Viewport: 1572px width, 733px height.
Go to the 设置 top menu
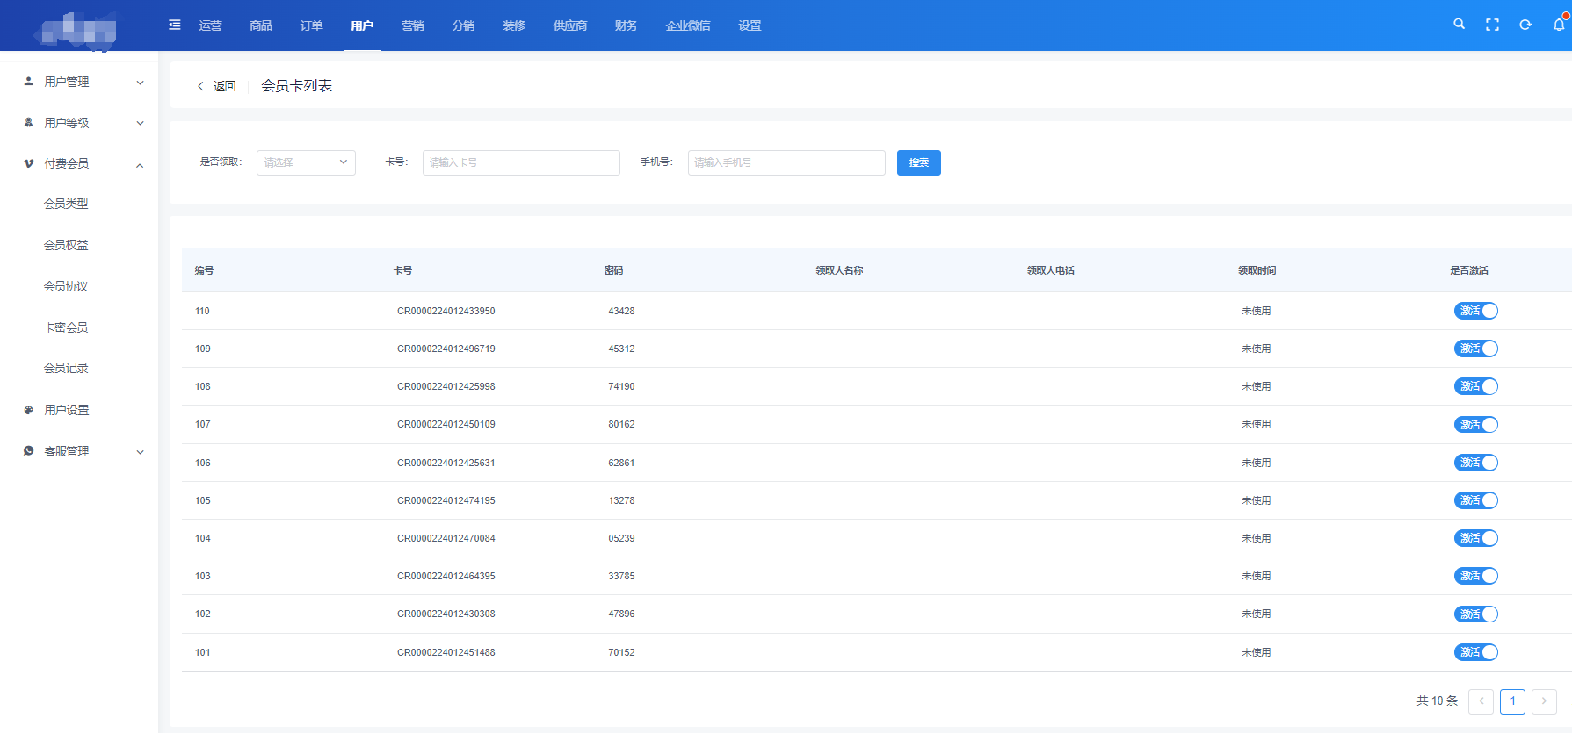pos(750,25)
